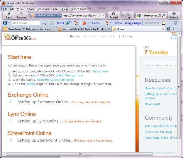Expand the tab list dropdown arrow
Viewport: 183px width, 158px height.
178,29
